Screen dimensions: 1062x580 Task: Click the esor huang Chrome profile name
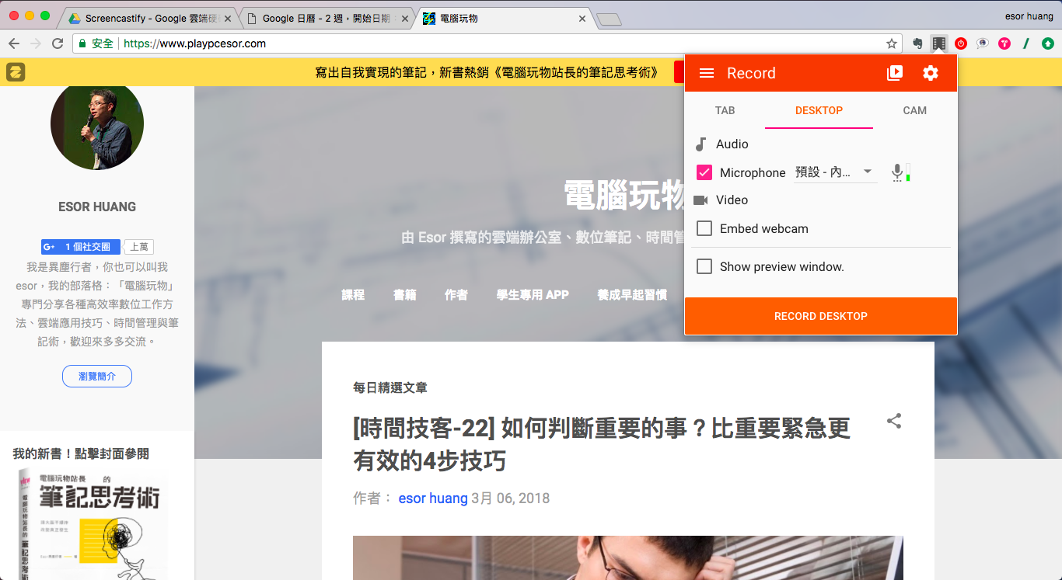[x=1029, y=16]
